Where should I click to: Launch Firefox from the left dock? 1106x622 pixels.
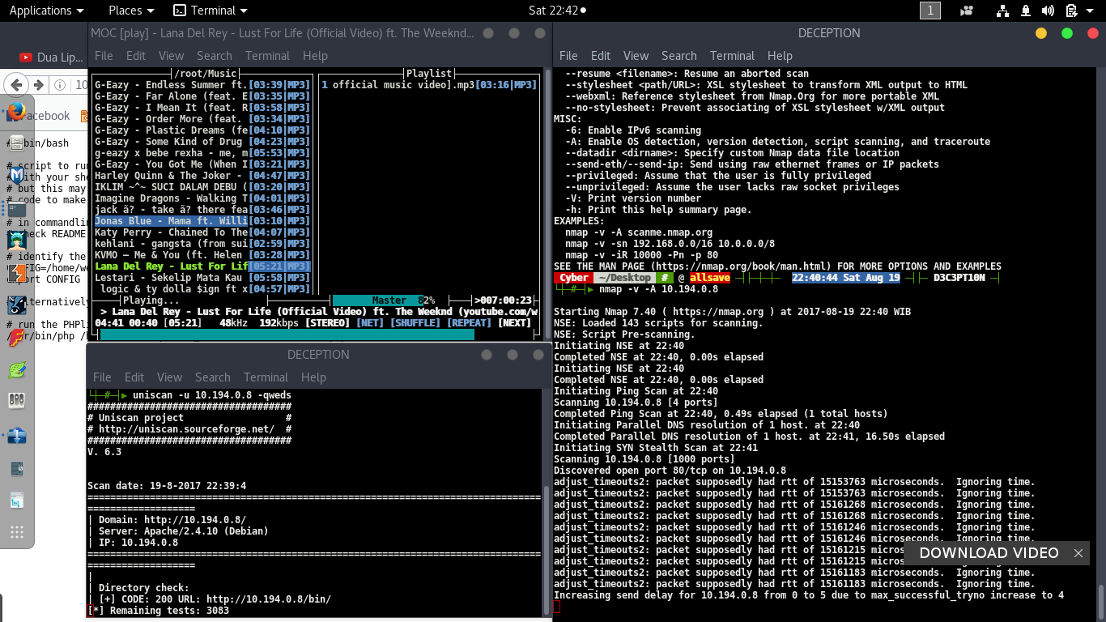pos(16,112)
